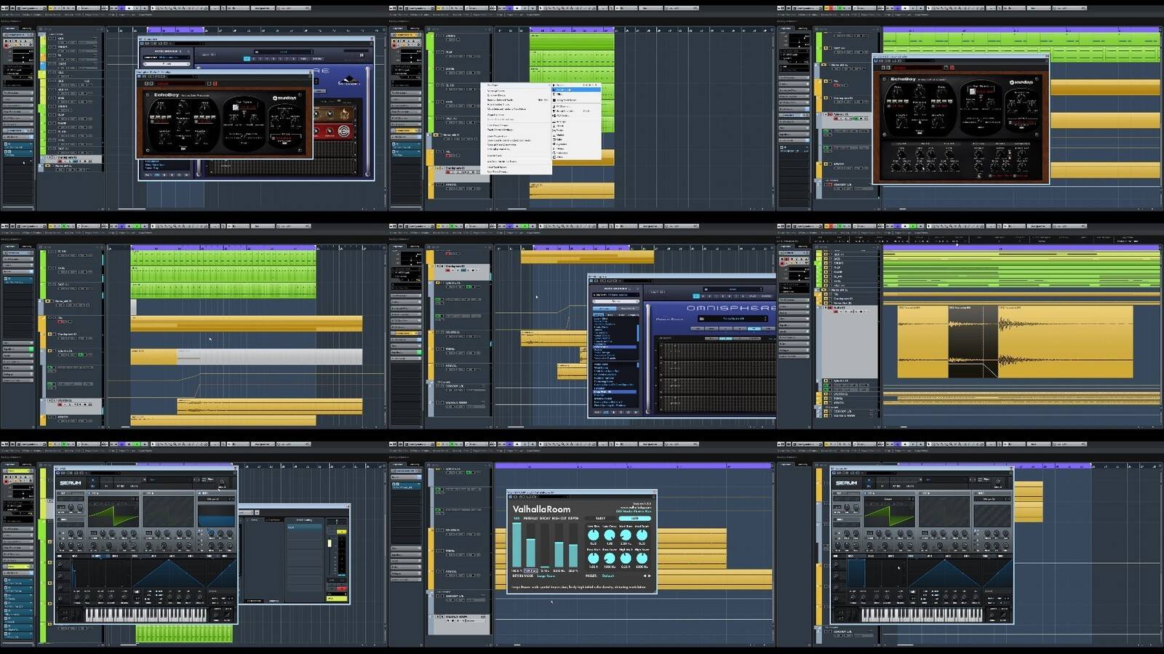
Task: Click the red button below the channel meter beside Serum
Action: tap(342, 589)
